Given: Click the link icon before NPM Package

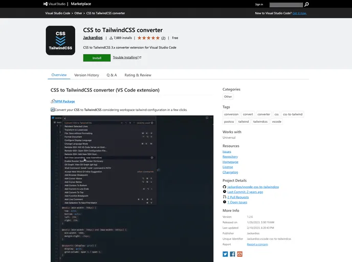Looking at the screenshot, I should (x=53, y=101).
